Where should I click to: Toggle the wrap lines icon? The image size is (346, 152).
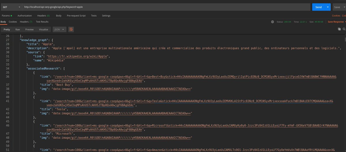[x=71, y=29]
